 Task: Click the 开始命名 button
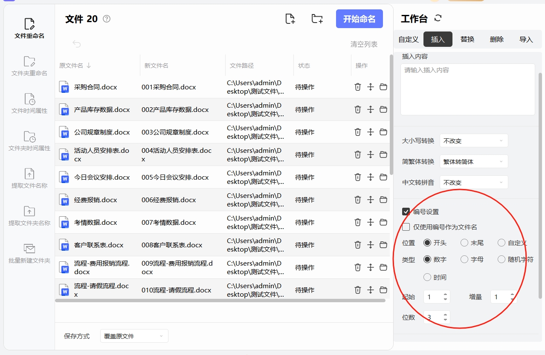[359, 19]
